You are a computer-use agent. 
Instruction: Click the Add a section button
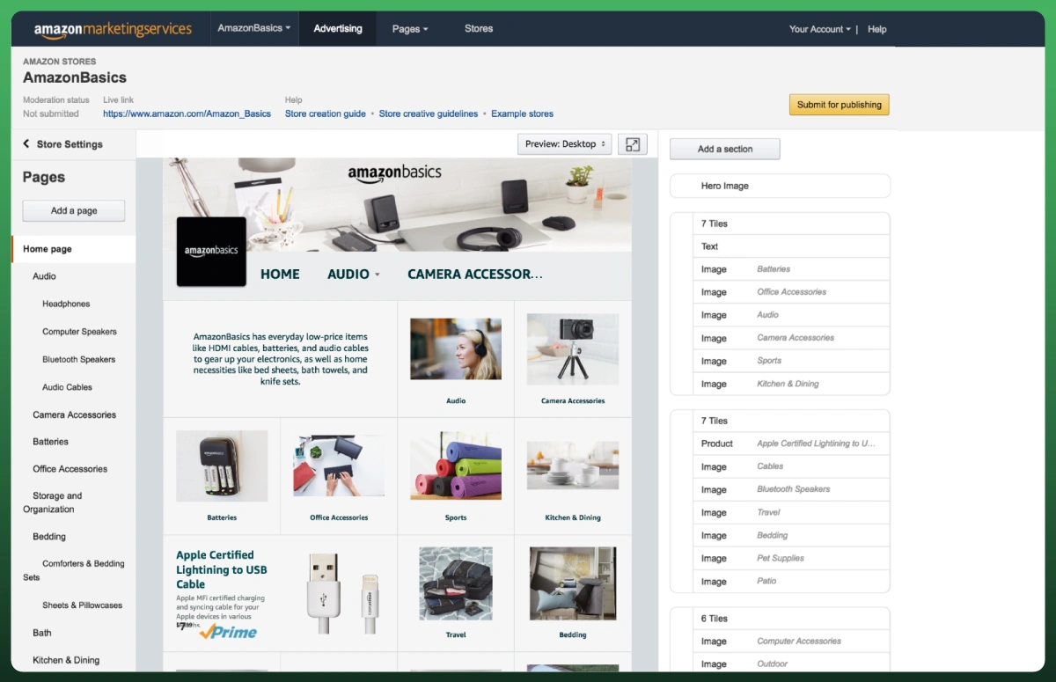click(725, 149)
